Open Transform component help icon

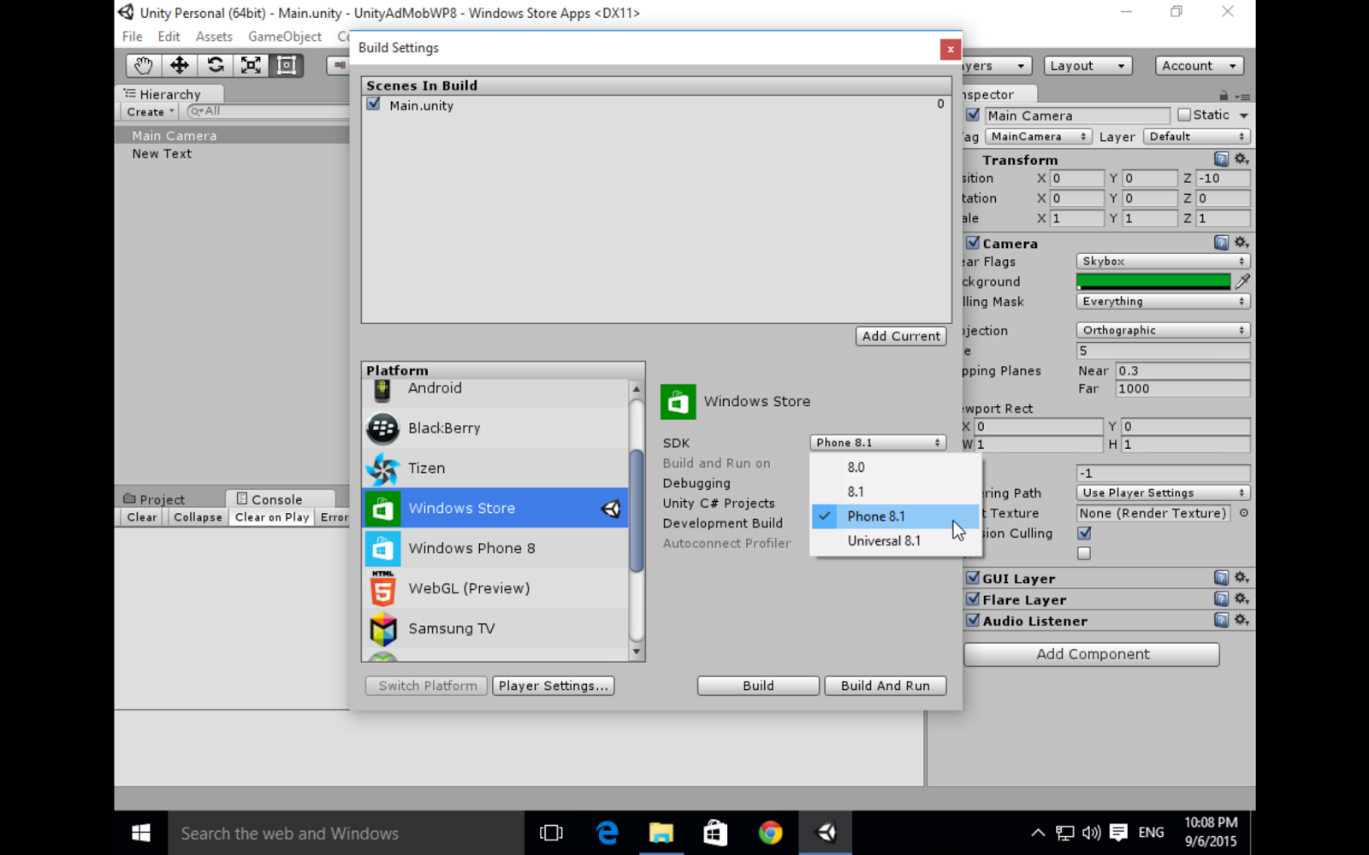click(1221, 160)
